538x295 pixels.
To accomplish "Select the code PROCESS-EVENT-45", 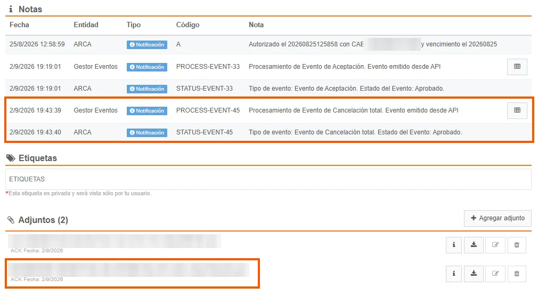I will tap(208, 110).
